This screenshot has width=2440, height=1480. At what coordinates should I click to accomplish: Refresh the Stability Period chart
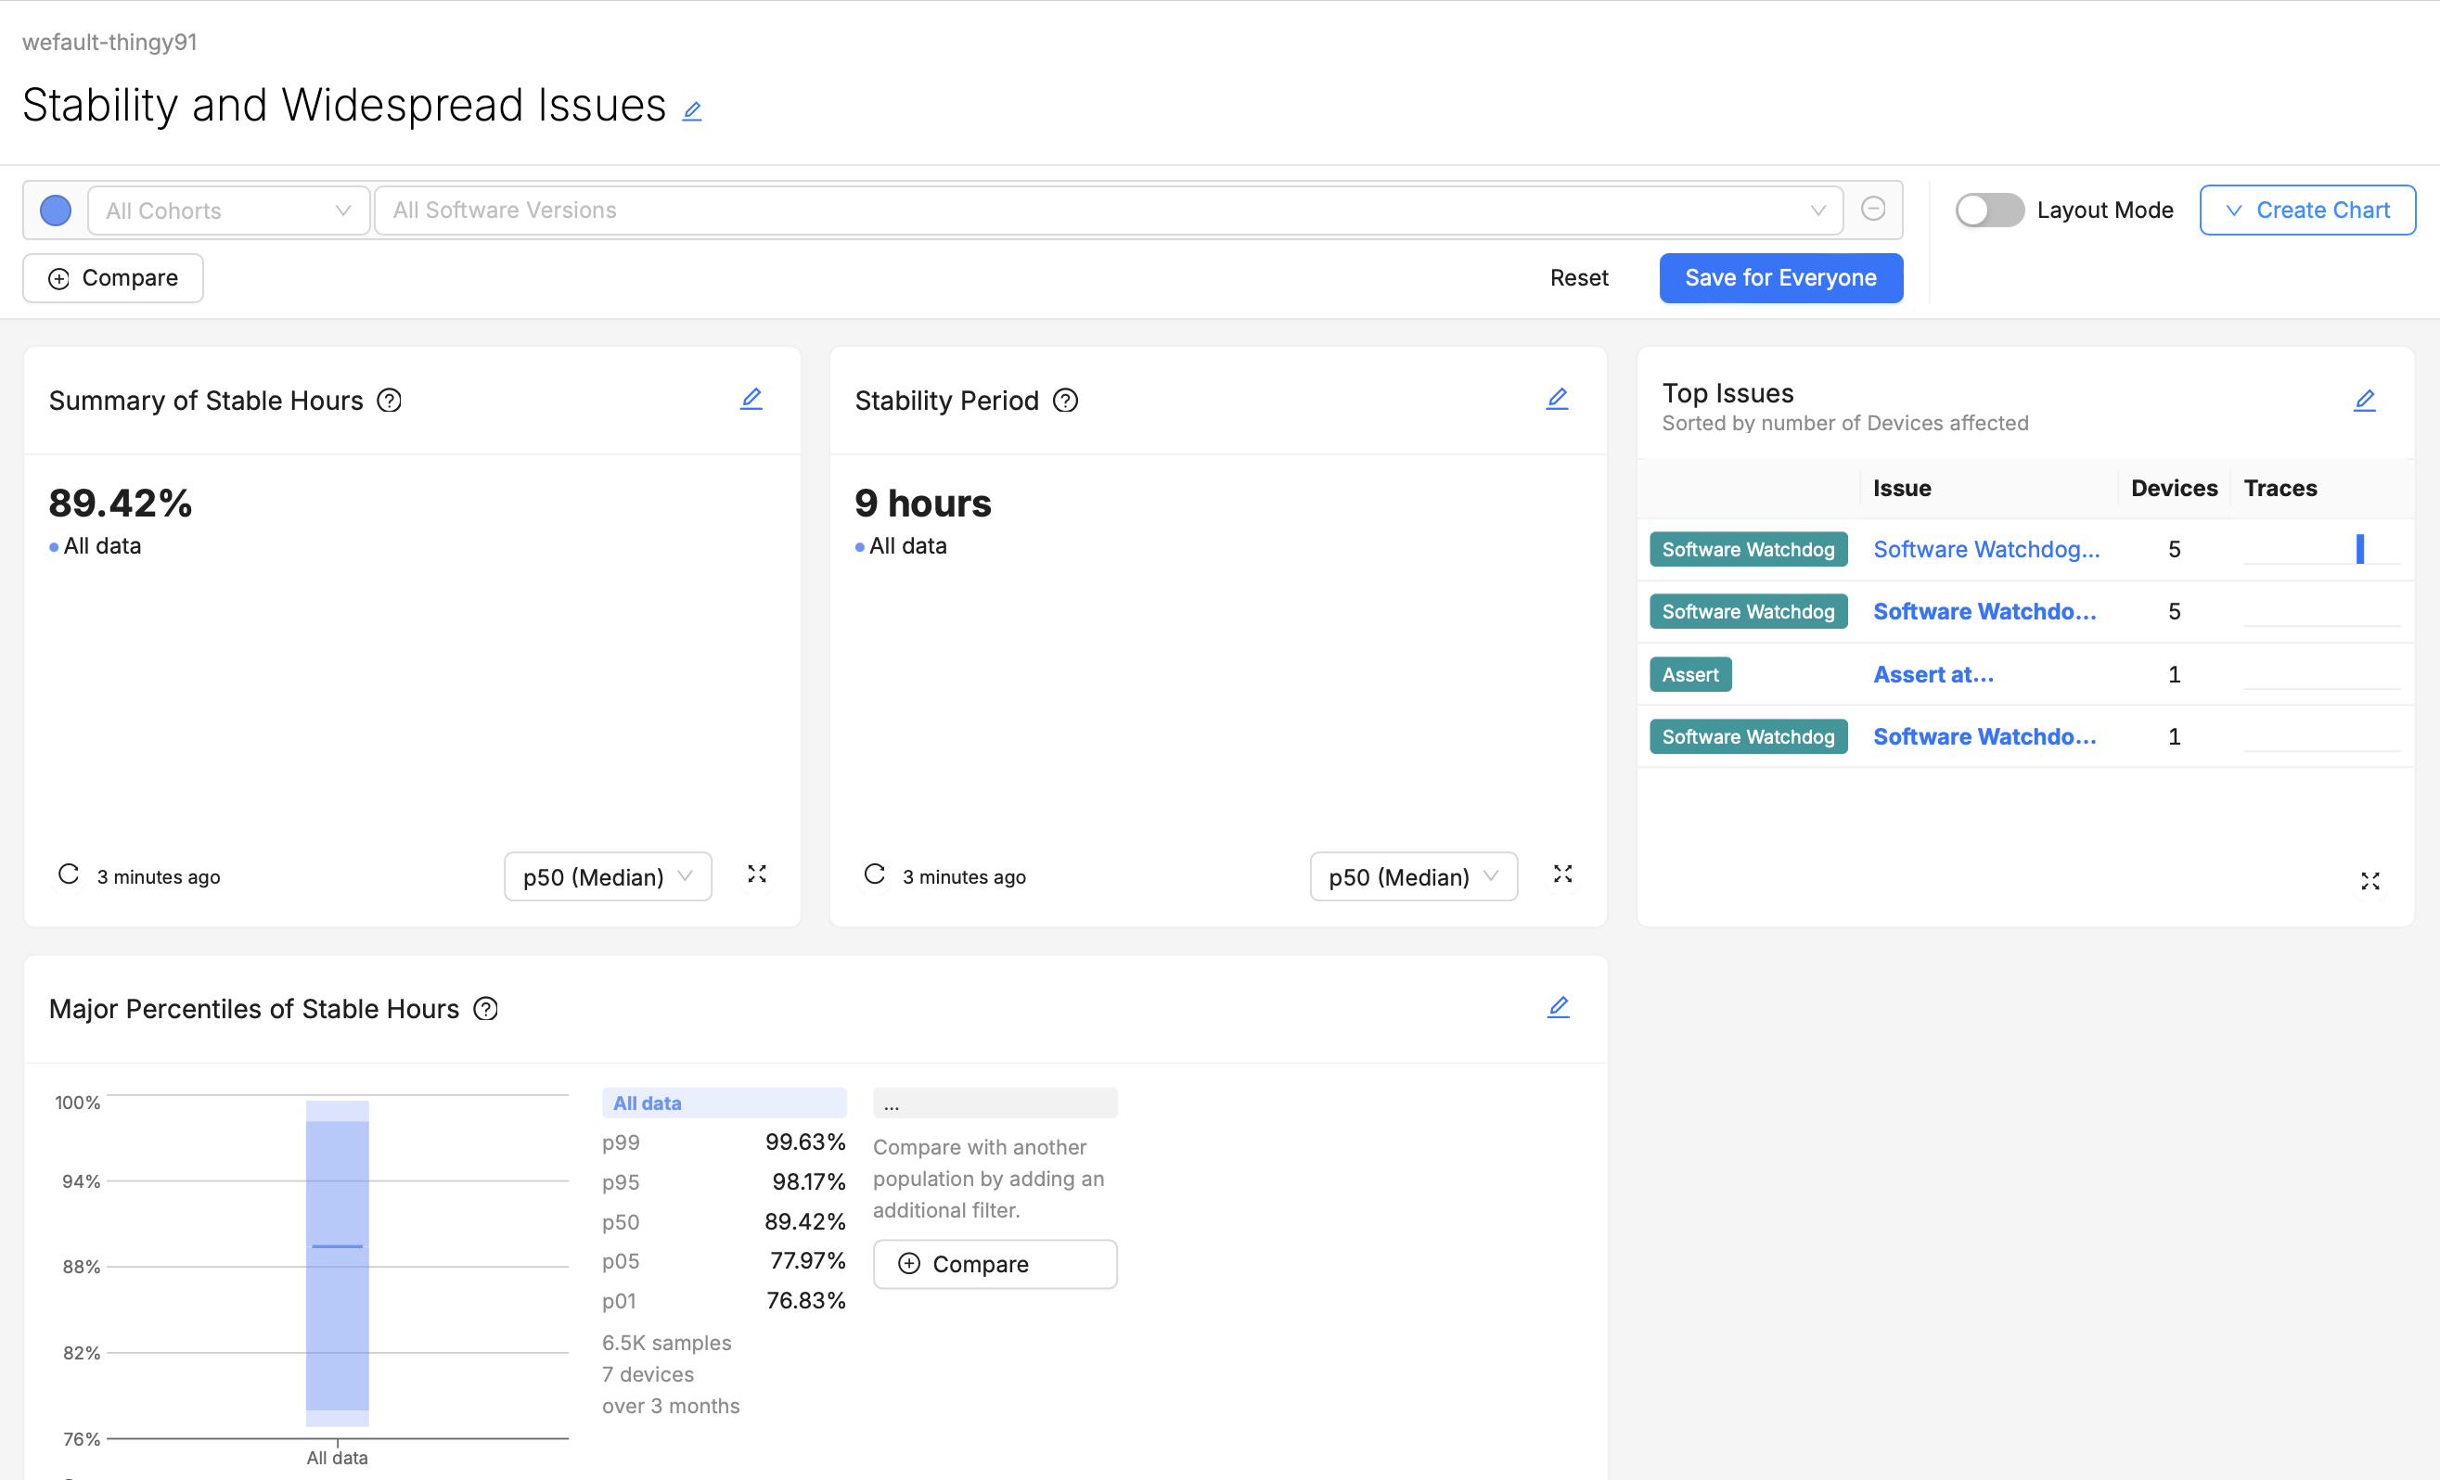pyautogui.click(x=873, y=875)
